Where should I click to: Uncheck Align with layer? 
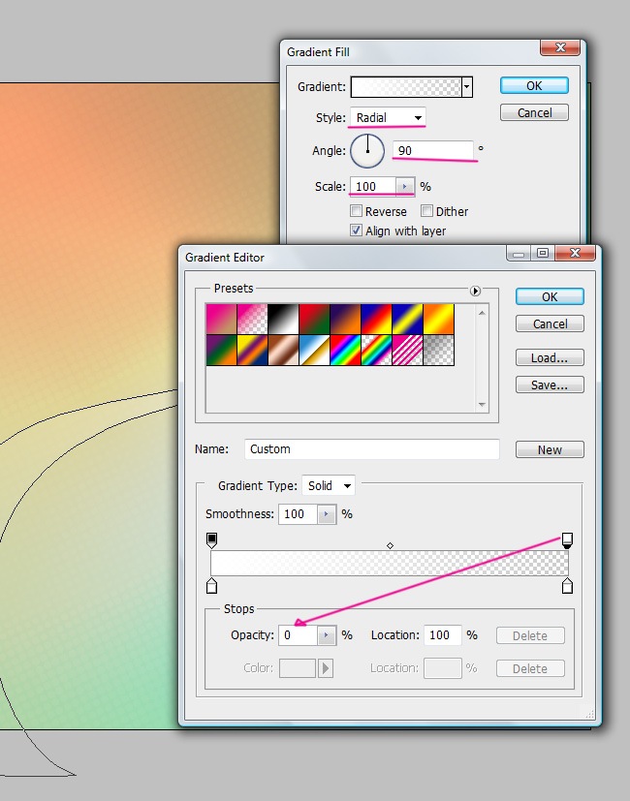click(357, 231)
